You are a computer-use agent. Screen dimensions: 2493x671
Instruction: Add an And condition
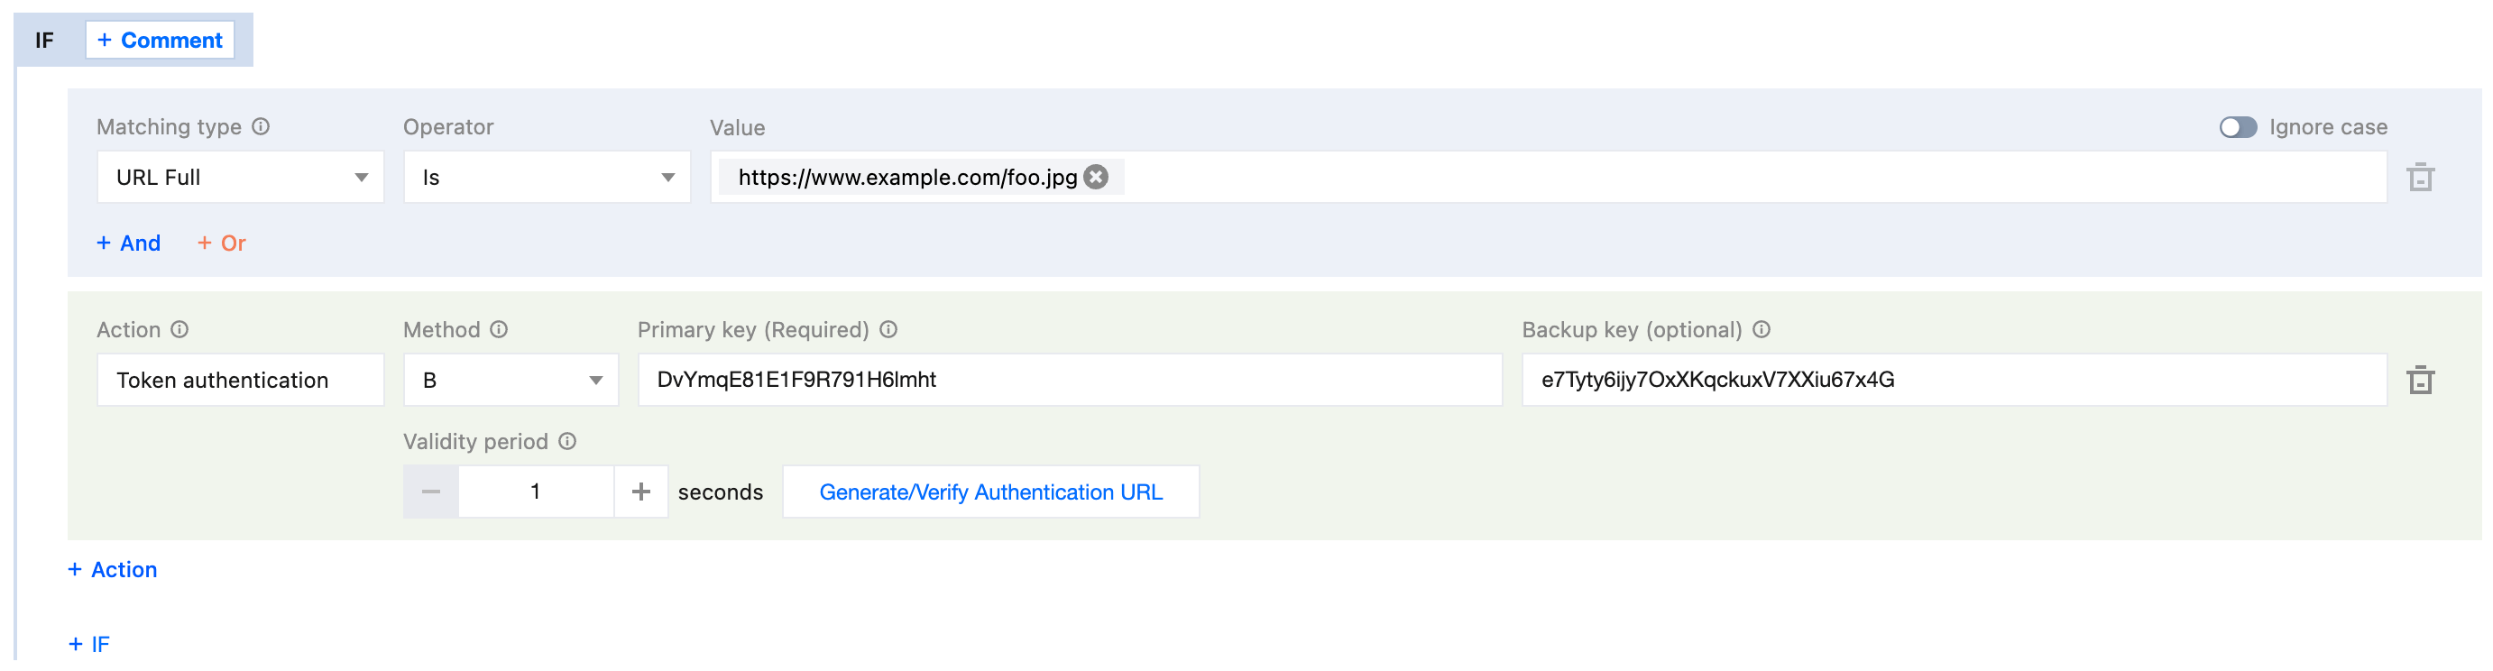click(x=129, y=243)
